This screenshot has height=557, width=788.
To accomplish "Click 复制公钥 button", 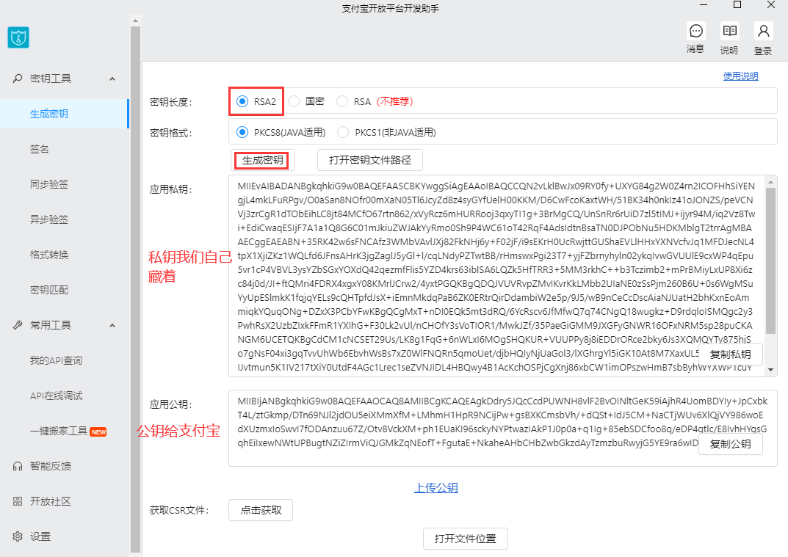I will [730, 444].
